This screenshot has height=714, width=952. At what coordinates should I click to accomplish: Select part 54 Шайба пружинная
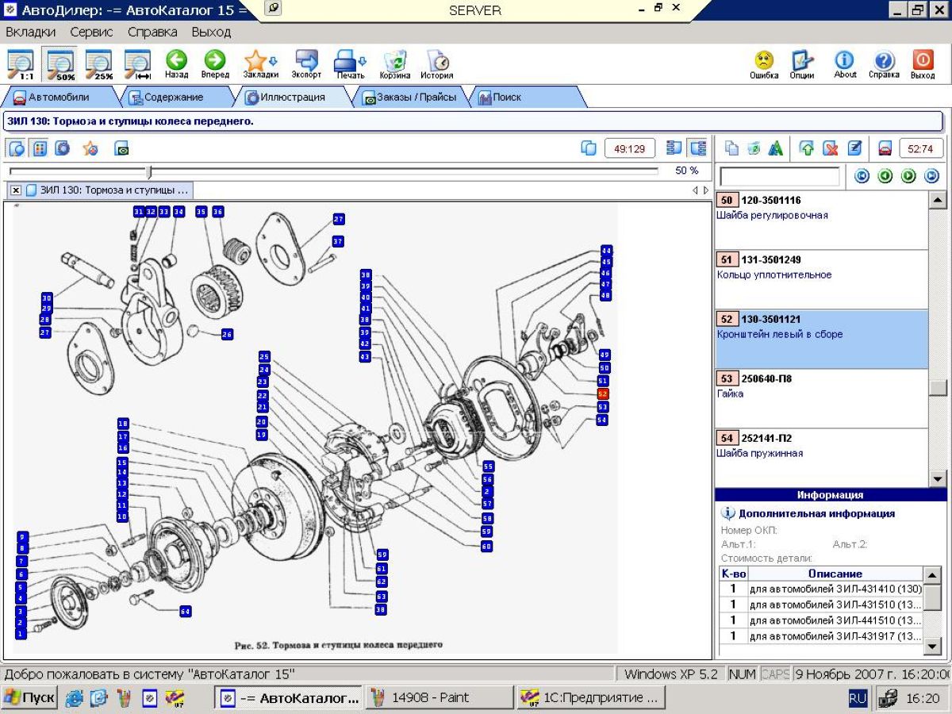point(821,458)
